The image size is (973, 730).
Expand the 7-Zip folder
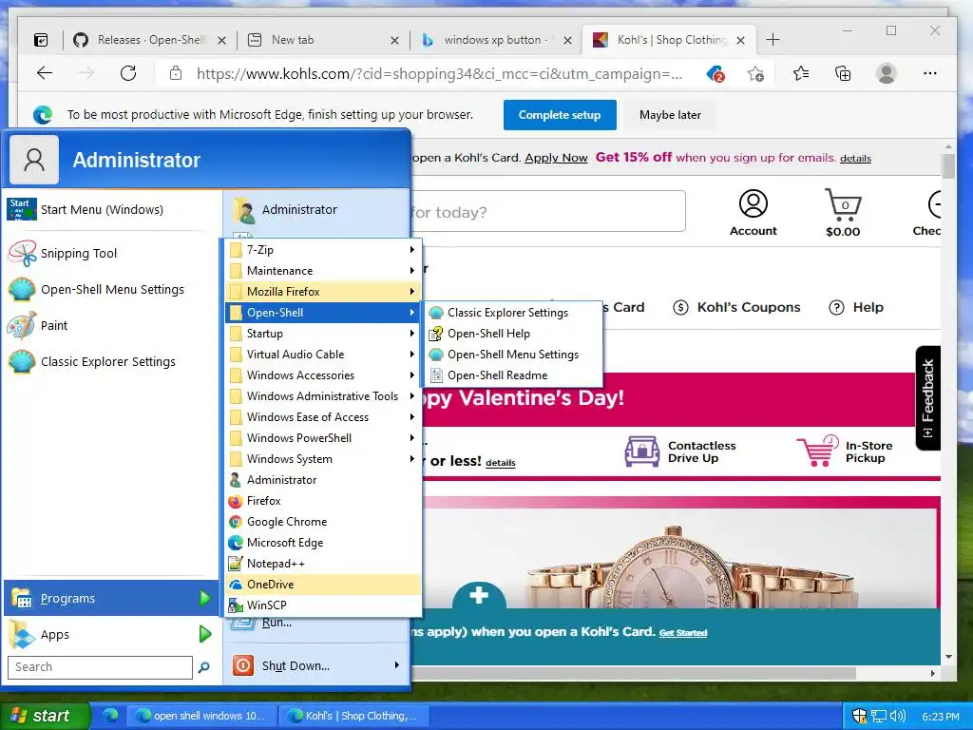(x=323, y=250)
